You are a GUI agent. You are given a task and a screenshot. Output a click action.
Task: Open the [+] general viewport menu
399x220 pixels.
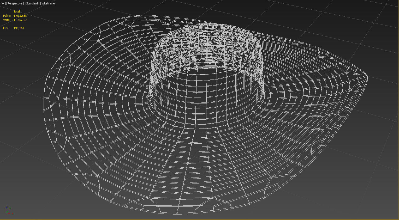point(3,3)
